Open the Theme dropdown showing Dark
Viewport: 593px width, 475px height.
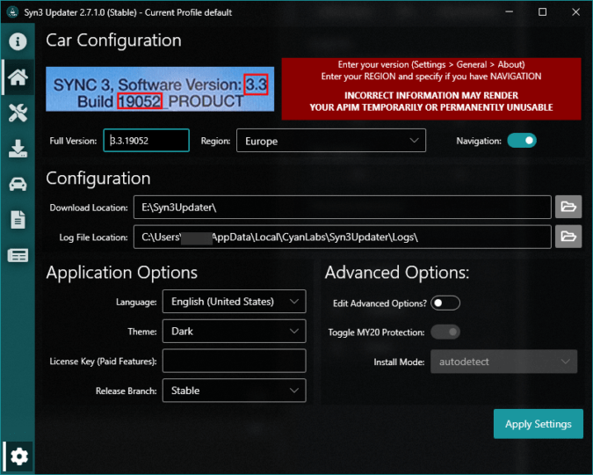pos(234,331)
